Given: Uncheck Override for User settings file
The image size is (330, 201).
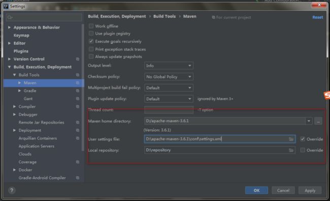Looking at the screenshot, I should pyautogui.click(x=303, y=139).
